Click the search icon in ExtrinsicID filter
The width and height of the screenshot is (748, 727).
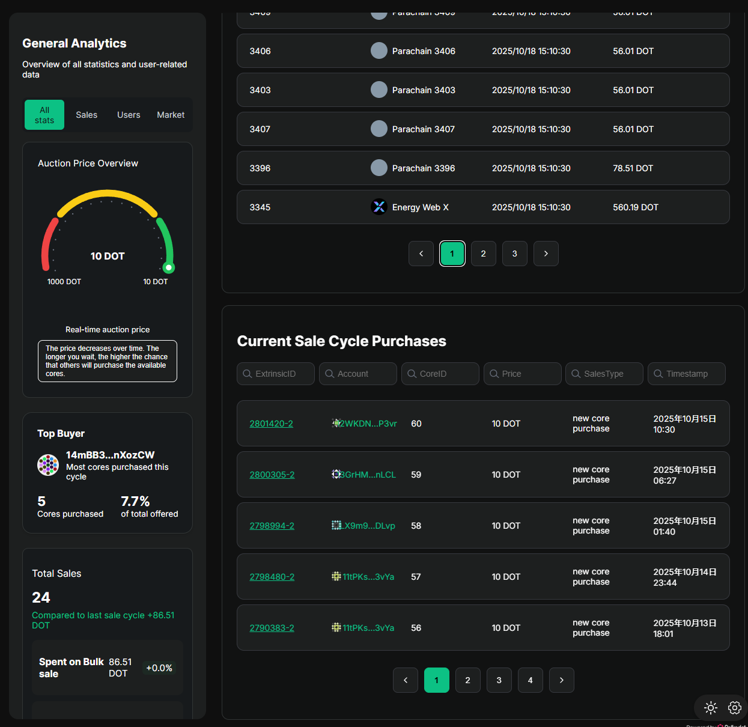pos(248,374)
